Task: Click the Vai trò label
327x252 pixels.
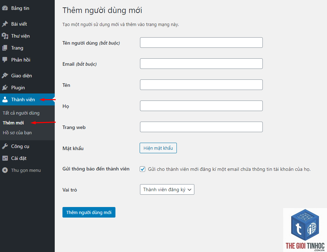Action: 70,190
